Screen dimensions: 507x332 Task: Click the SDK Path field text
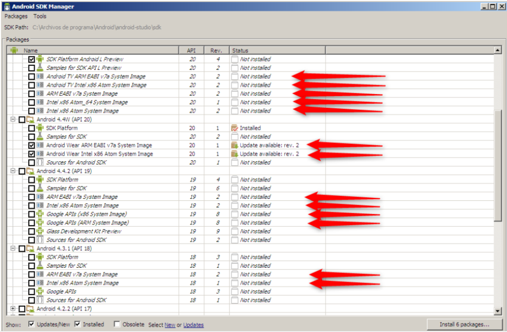pyautogui.click(x=97, y=27)
